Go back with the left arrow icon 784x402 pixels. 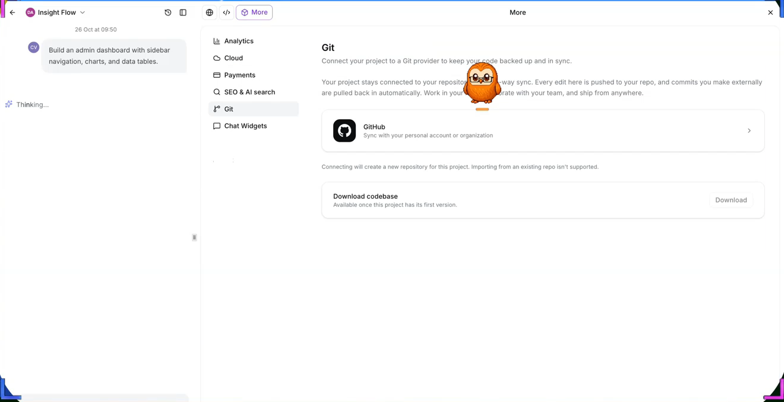pyautogui.click(x=12, y=12)
